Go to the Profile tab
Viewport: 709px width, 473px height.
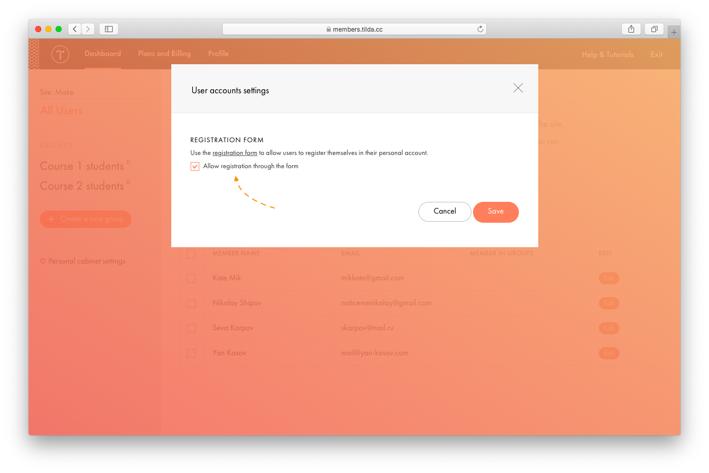[218, 54]
